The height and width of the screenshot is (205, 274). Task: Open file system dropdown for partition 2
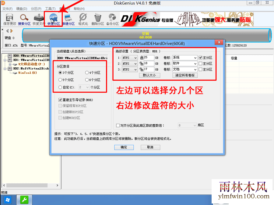click(x=130, y=64)
